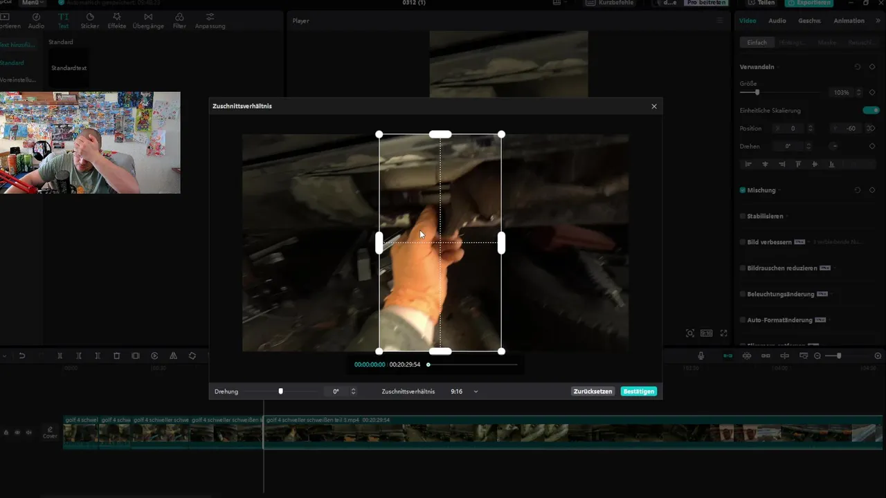Click the undo arrow in timeline toolbar

pyautogui.click(x=22, y=356)
